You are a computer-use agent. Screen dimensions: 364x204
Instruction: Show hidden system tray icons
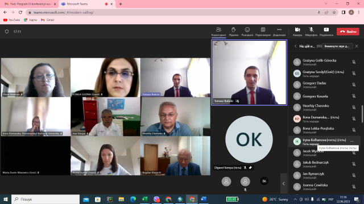[295, 199]
